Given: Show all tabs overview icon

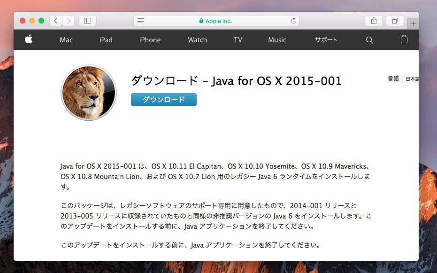Looking at the screenshot, I should 395,21.
